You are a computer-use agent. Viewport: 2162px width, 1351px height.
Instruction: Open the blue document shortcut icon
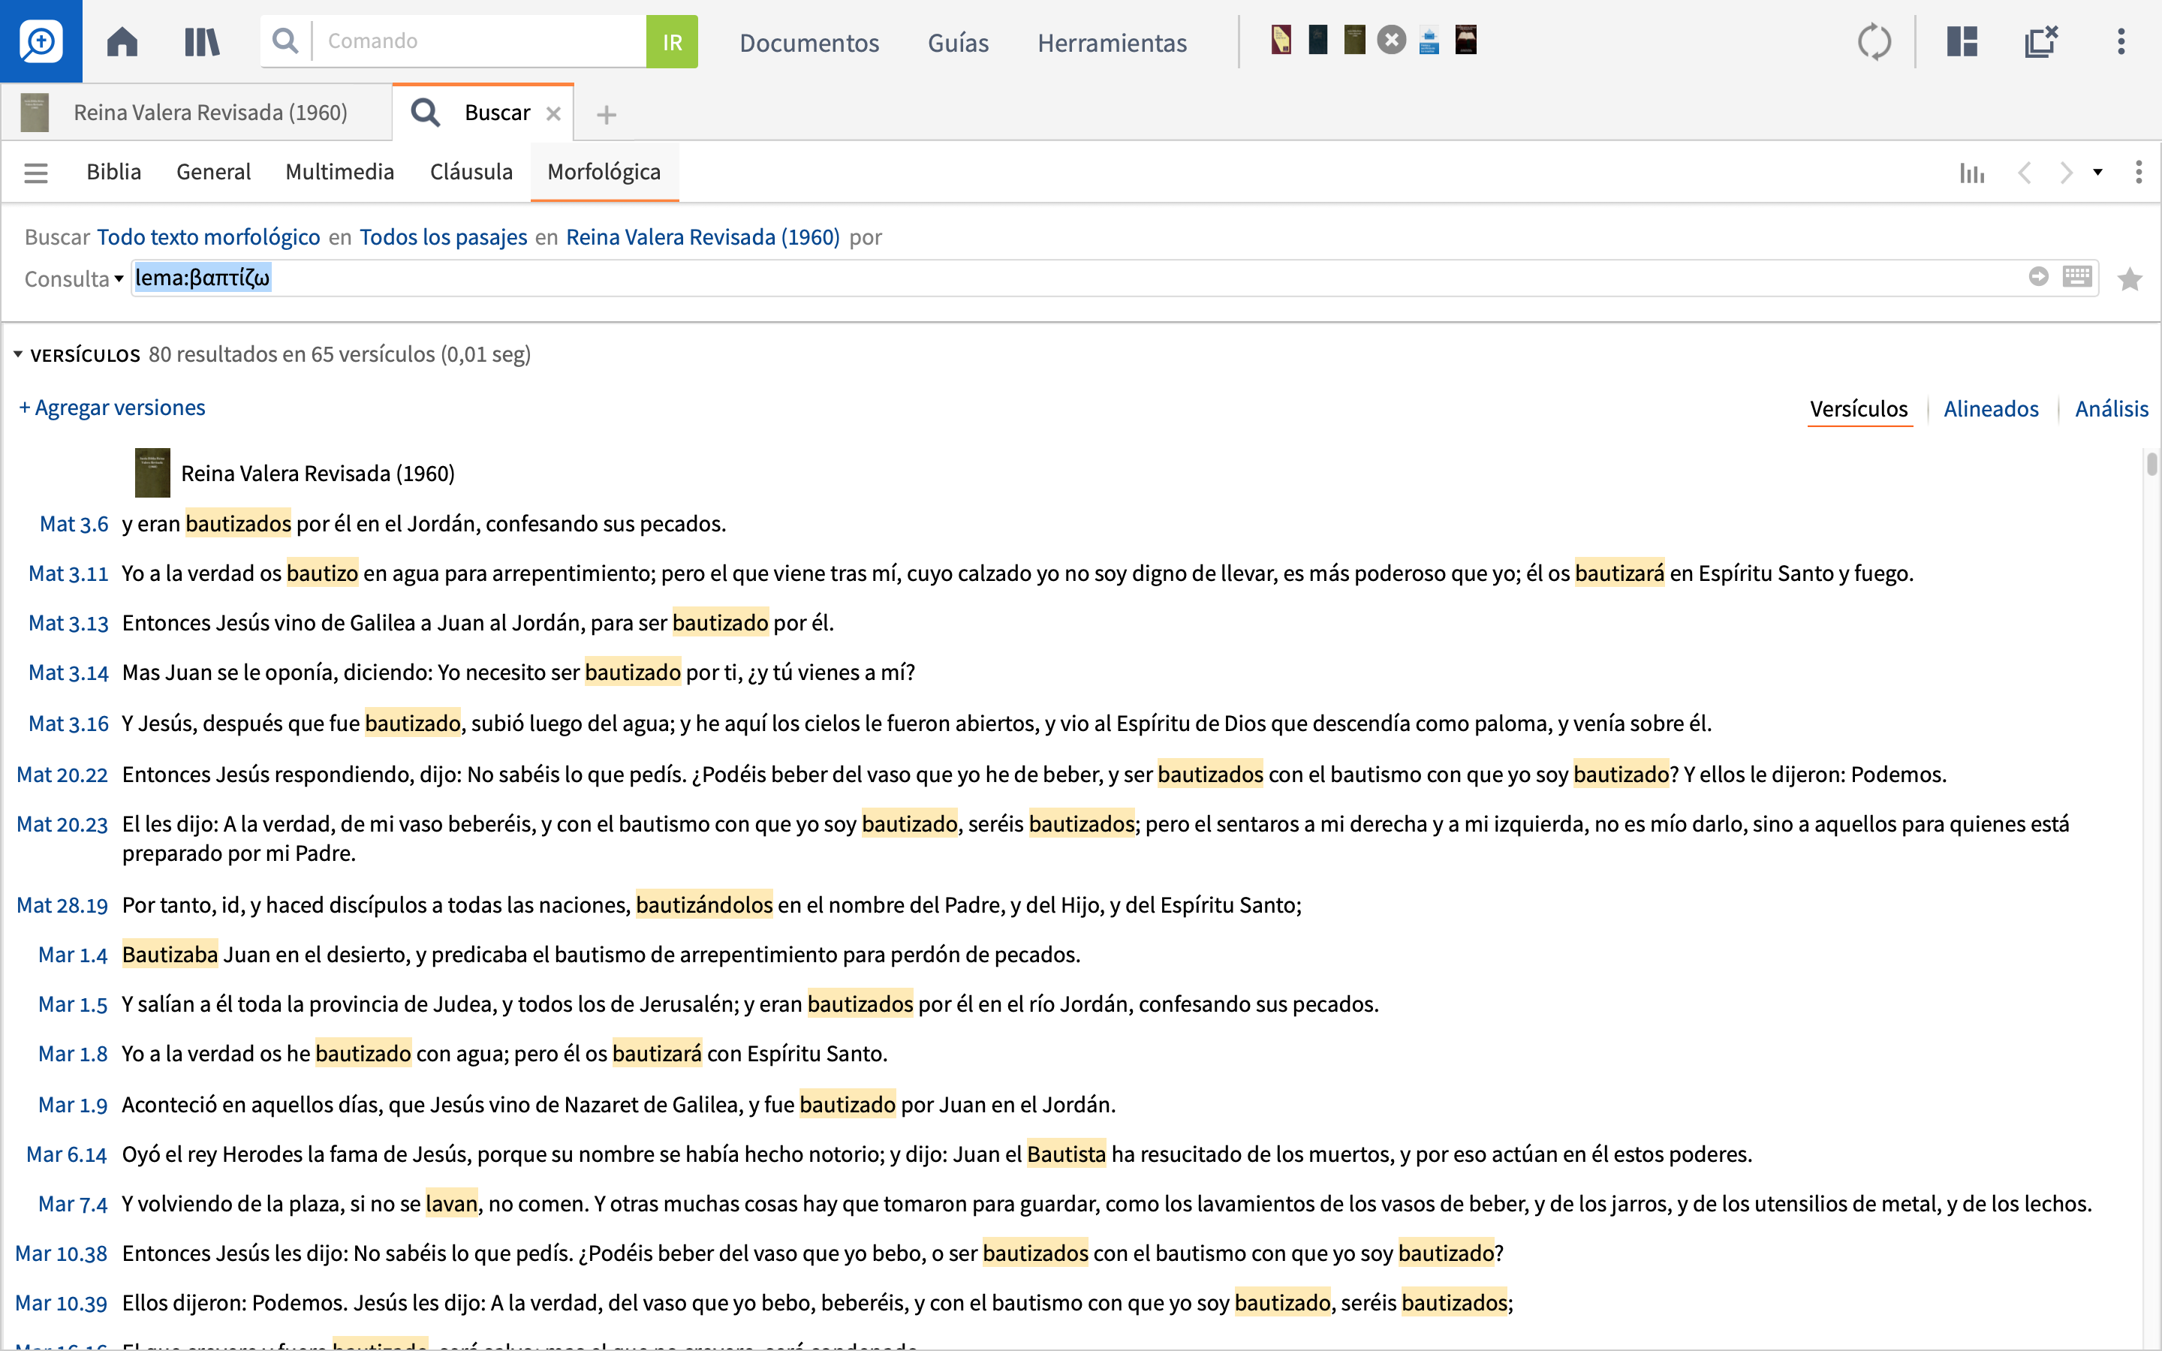tap(1429, 41)
